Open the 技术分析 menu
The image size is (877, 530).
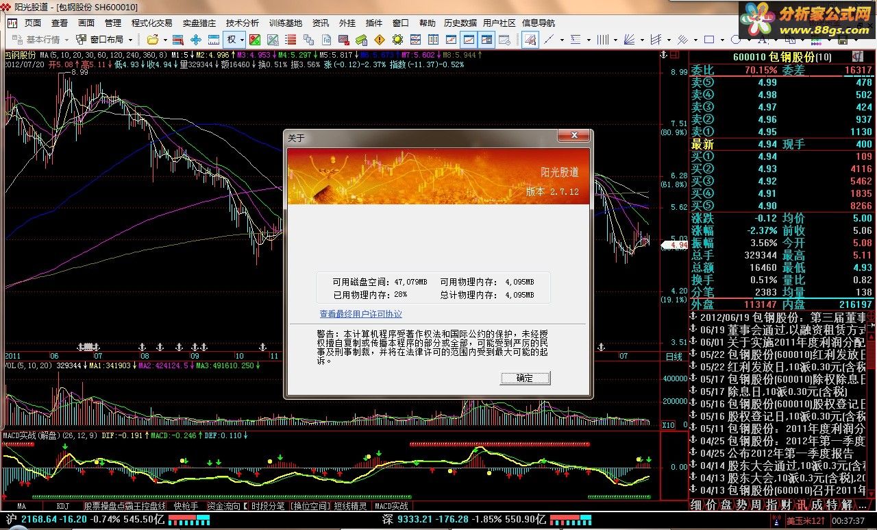[243, 23]
